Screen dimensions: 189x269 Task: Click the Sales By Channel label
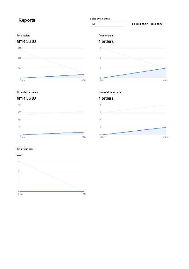[x=100, y=19]
